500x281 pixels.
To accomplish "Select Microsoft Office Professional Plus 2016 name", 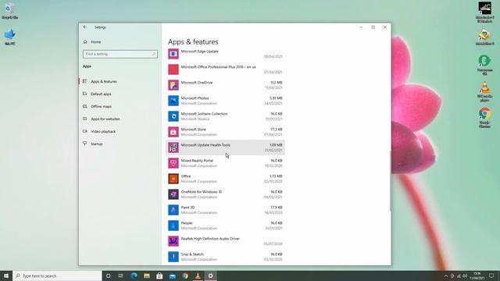I will point(219,67).
